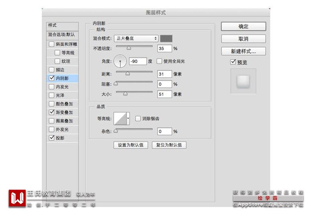Enable the 纹理 checkbox
The height and width of the screenshot is (212, 312).
coord(57,61)
